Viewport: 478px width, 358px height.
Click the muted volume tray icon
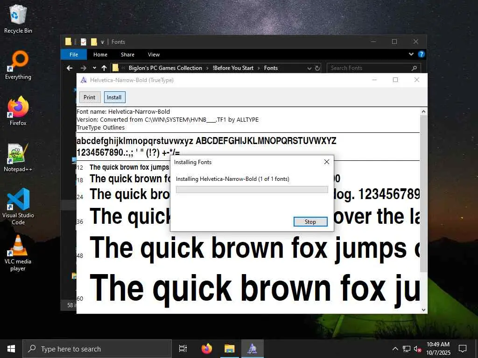pyautogui.click(x=417, y=349)
